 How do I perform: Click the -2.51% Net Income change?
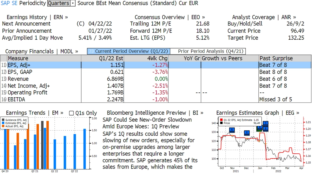pyautogui.click(x=160, y=86)
